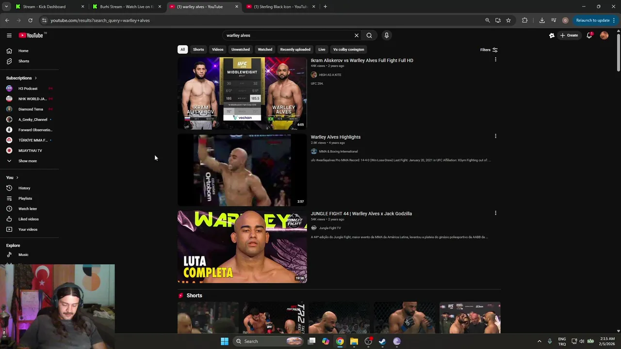Play the LUTA COMPLETA thumbnail

click(x=242, y=247)
